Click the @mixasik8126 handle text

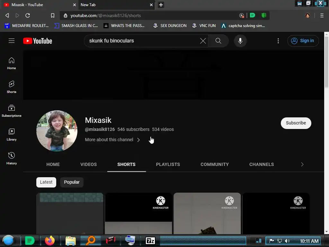[100, 129]
